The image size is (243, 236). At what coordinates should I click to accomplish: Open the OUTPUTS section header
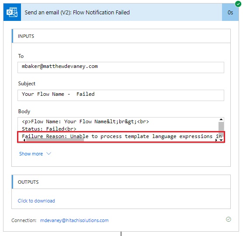coord(121,182)
